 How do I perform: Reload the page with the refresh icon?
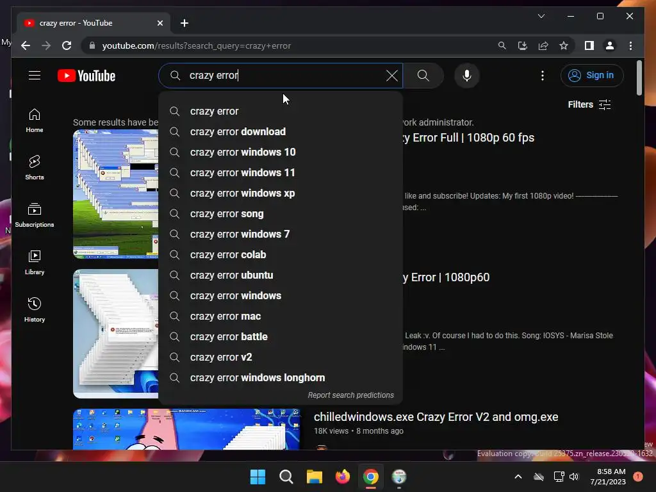[x=67, y=45]
